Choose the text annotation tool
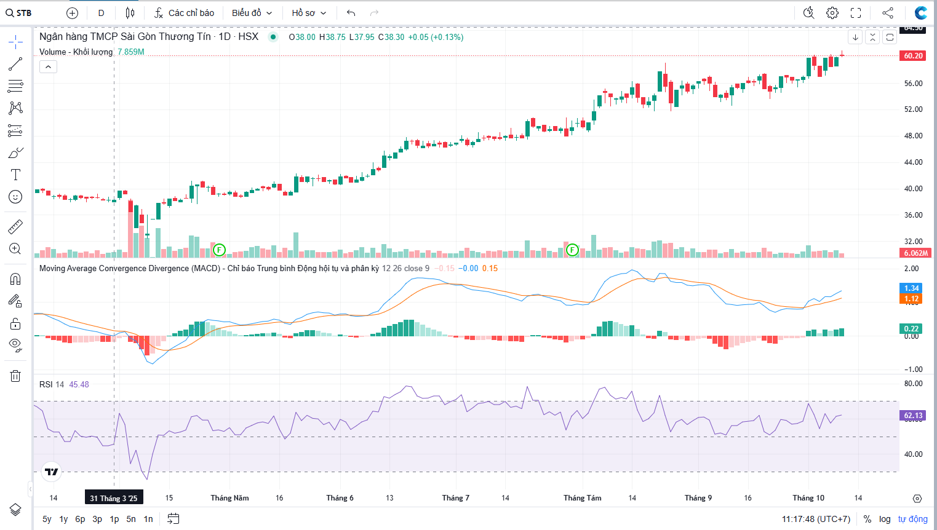The width and height of the screenshot is (937, 530). click(15, 175)
